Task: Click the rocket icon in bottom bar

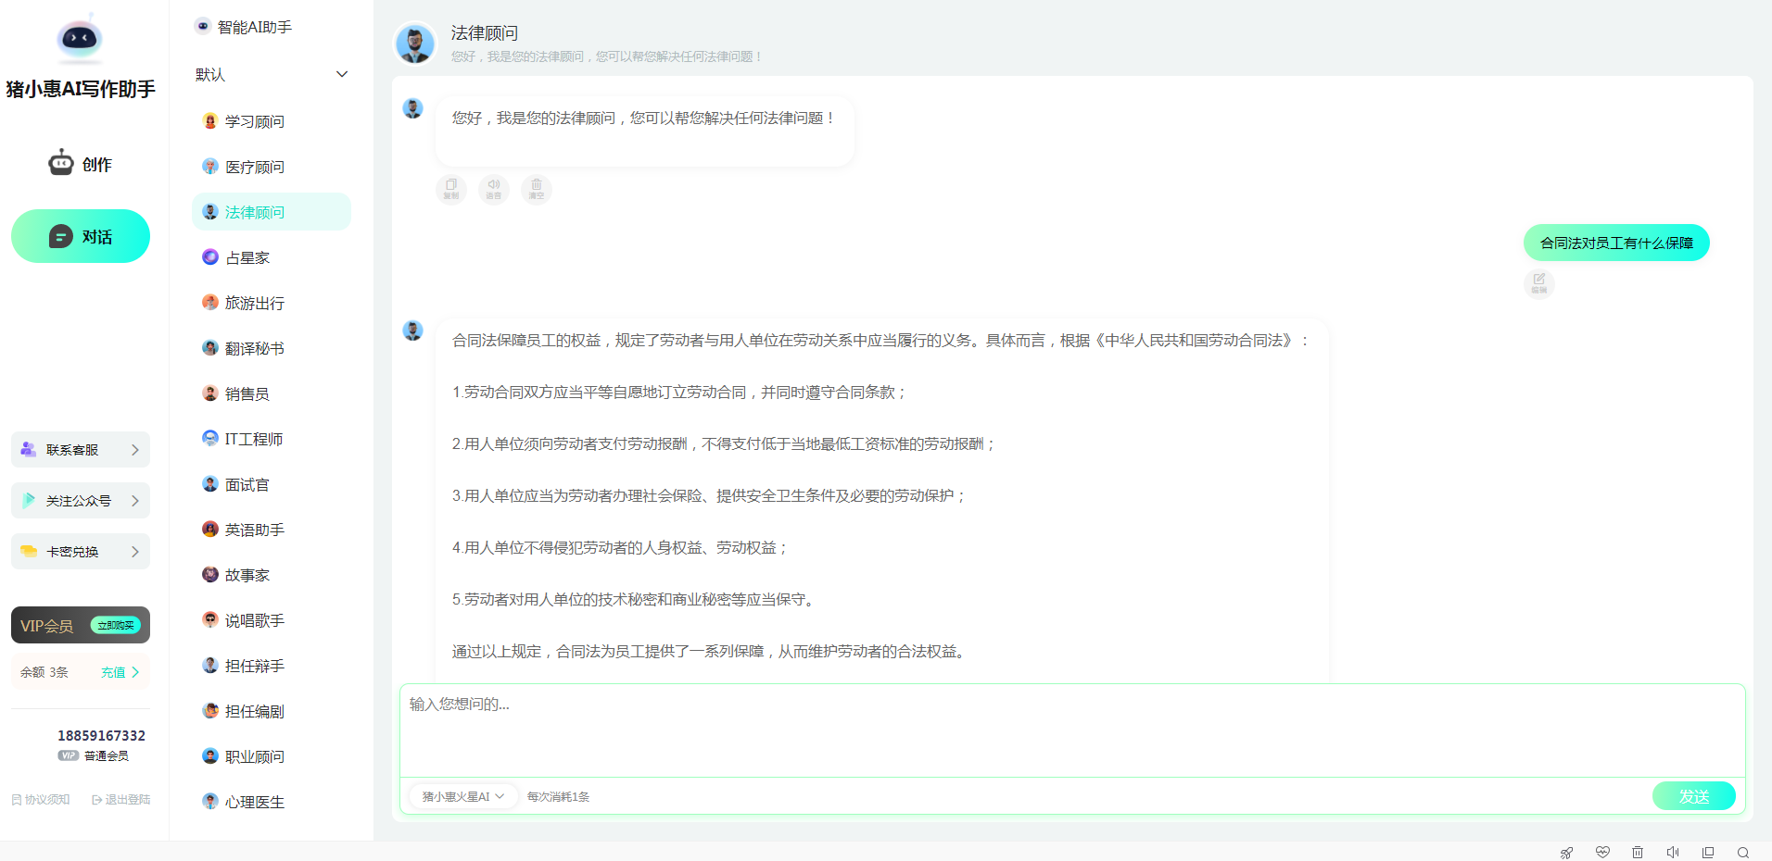Action: 1566,853
